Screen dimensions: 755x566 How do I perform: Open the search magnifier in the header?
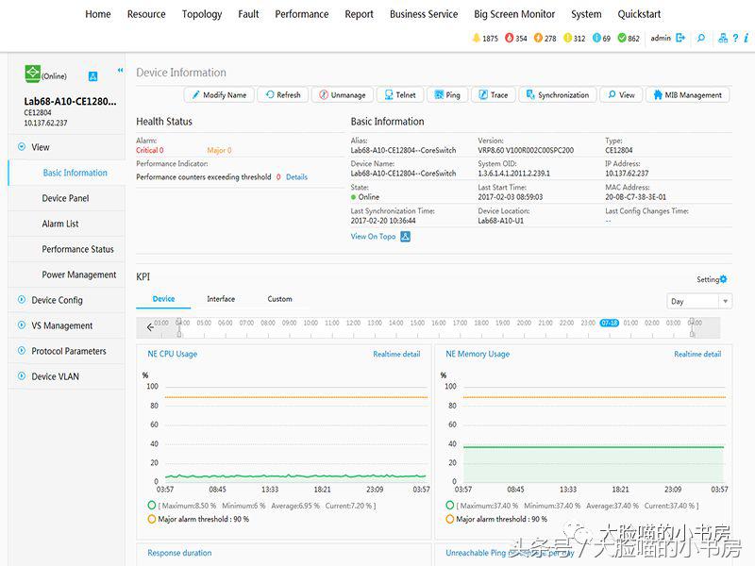(x=700, y=39)
